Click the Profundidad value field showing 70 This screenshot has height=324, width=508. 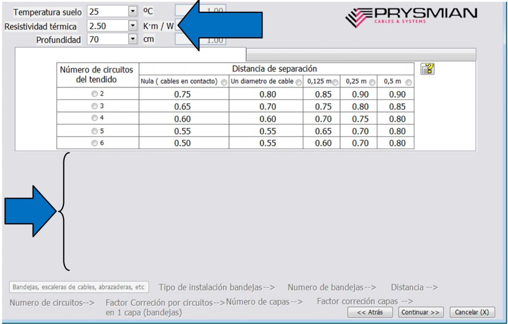click(x=108, y=39)
